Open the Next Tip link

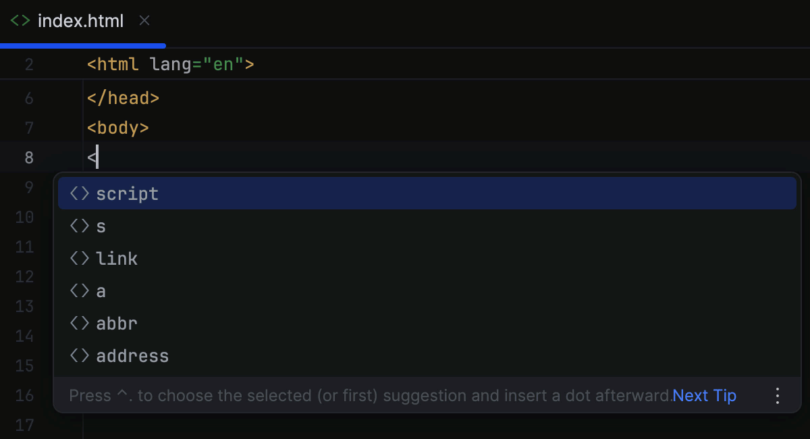[x=704, y=396]
